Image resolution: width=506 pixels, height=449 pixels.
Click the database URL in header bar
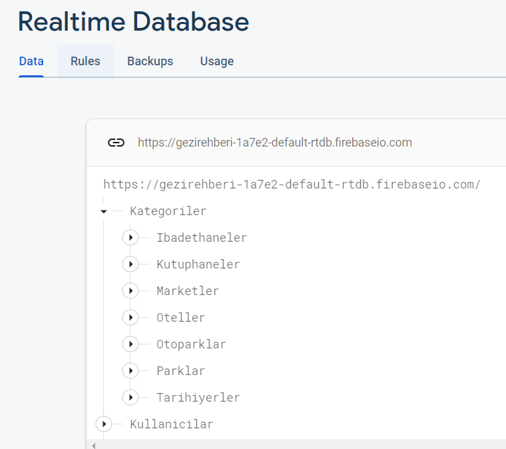pos(274,143)
